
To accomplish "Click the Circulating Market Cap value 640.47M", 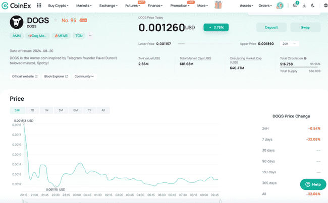I will (237, 68).
